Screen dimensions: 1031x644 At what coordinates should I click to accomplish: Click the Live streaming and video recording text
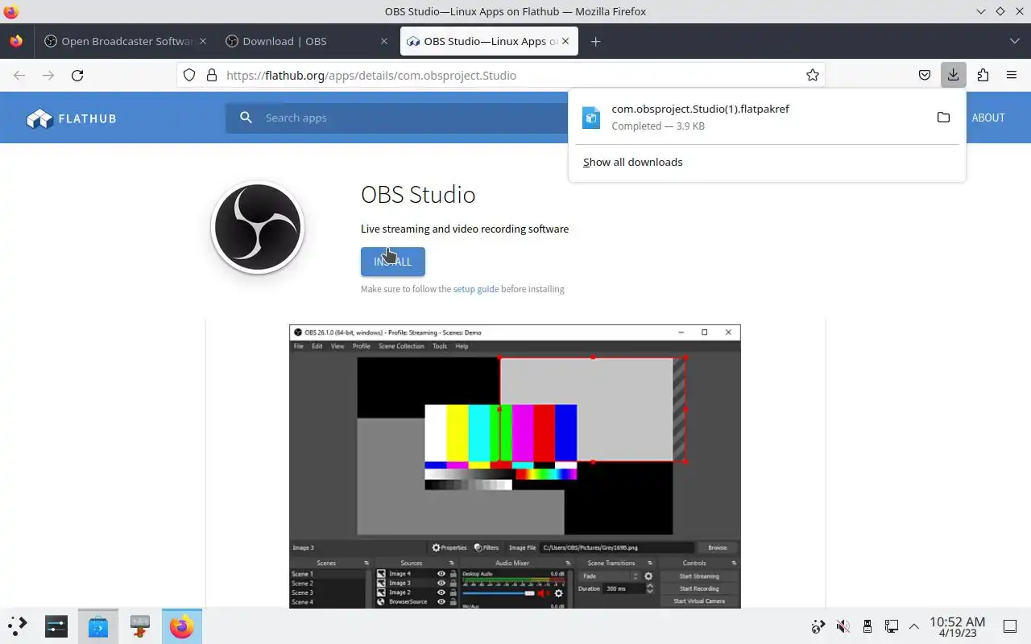click(x=465, y=229)
